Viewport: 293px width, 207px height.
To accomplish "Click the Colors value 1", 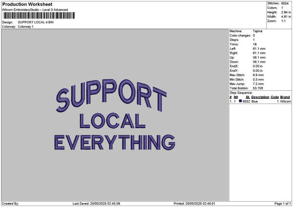I will pos(282,8).
